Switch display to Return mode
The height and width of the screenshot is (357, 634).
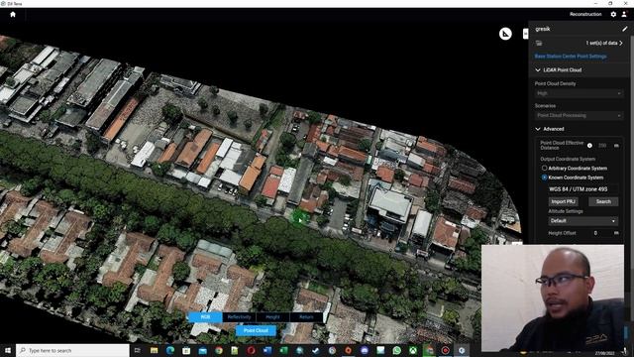[x=306, y=317]
